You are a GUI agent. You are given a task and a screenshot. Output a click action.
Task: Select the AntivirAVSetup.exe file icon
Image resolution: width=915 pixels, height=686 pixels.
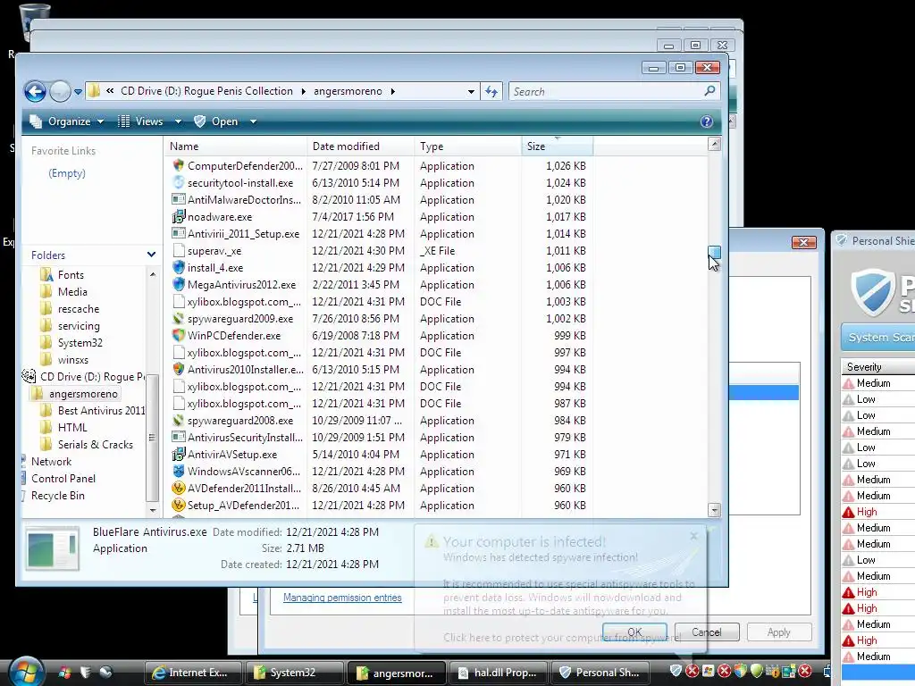point(179,455)
